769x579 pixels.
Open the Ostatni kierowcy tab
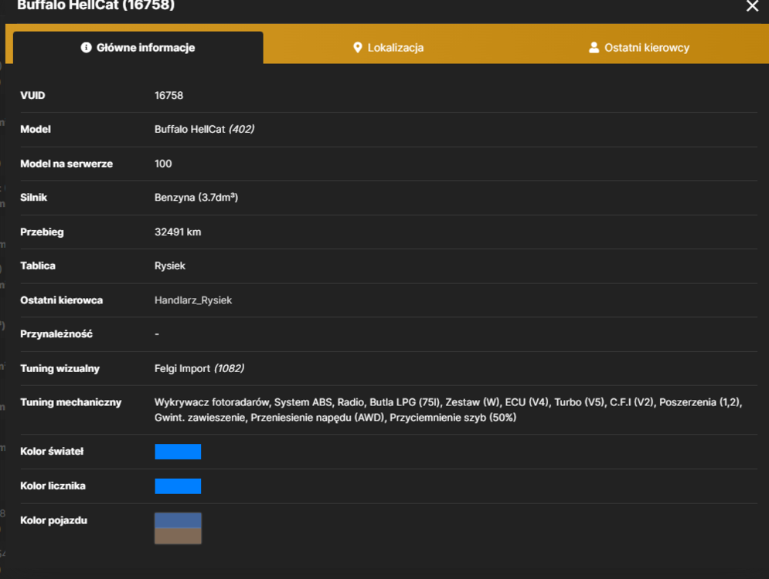coord(639,48)
